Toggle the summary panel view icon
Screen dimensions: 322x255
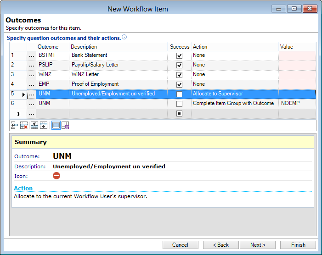[56, 125]
